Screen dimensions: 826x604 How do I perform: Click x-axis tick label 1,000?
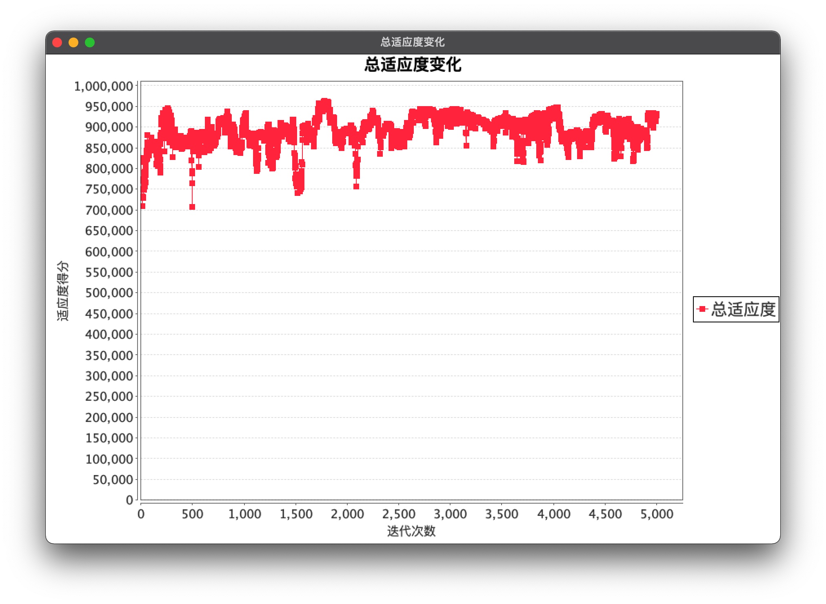244,514
